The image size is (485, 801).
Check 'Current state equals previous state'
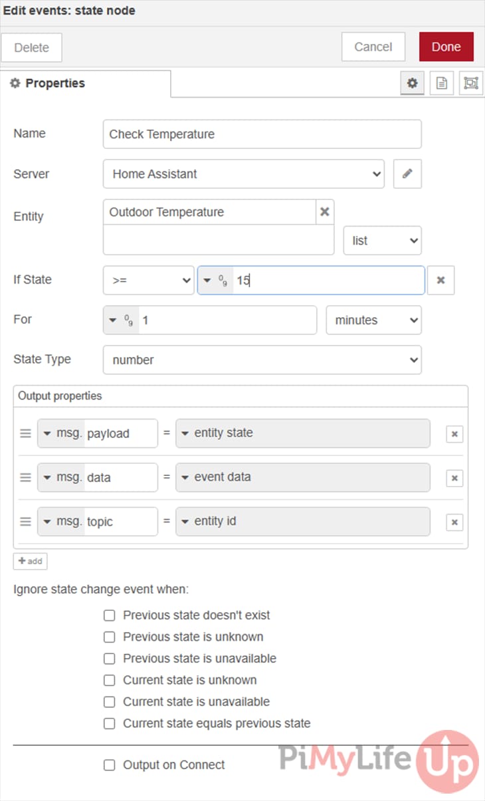click(110, 723)
